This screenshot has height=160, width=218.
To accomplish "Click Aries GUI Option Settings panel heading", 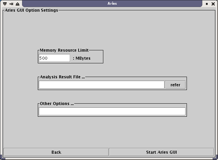I will click(31, 10).
